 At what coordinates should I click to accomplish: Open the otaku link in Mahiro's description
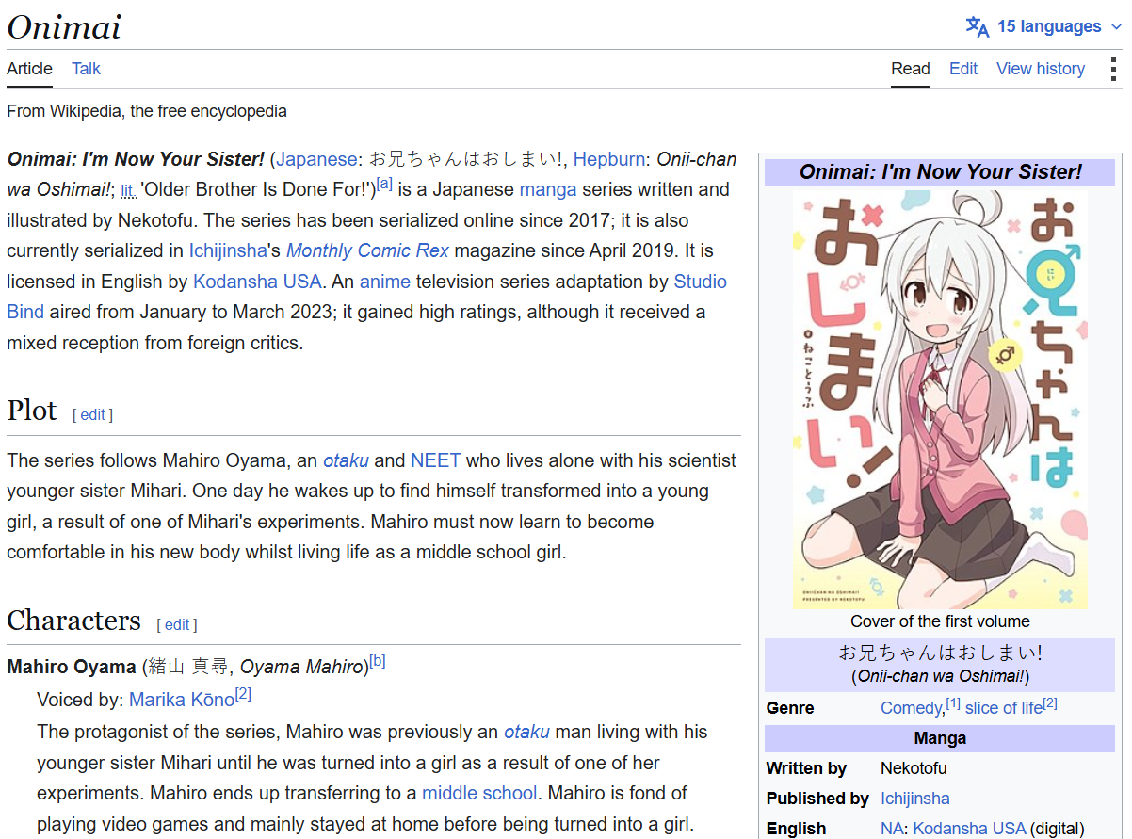528,732
